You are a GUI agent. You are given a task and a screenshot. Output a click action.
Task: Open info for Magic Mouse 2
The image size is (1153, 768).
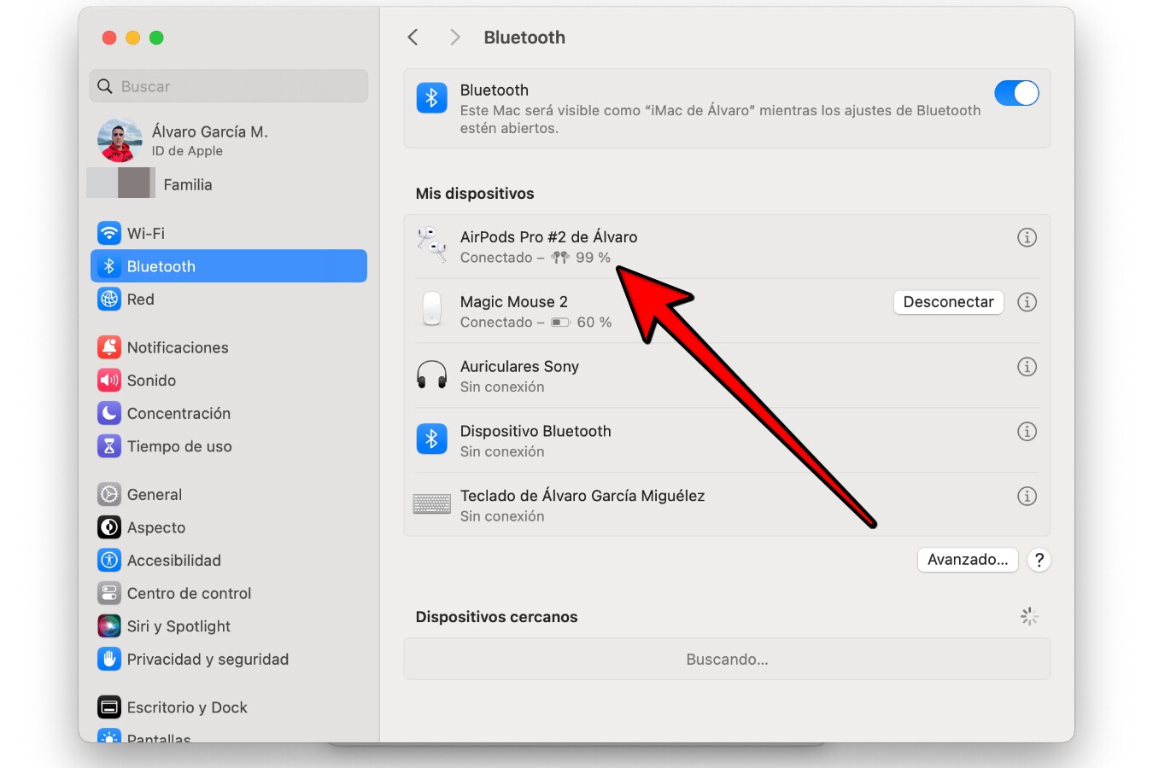click(1027, 302)
